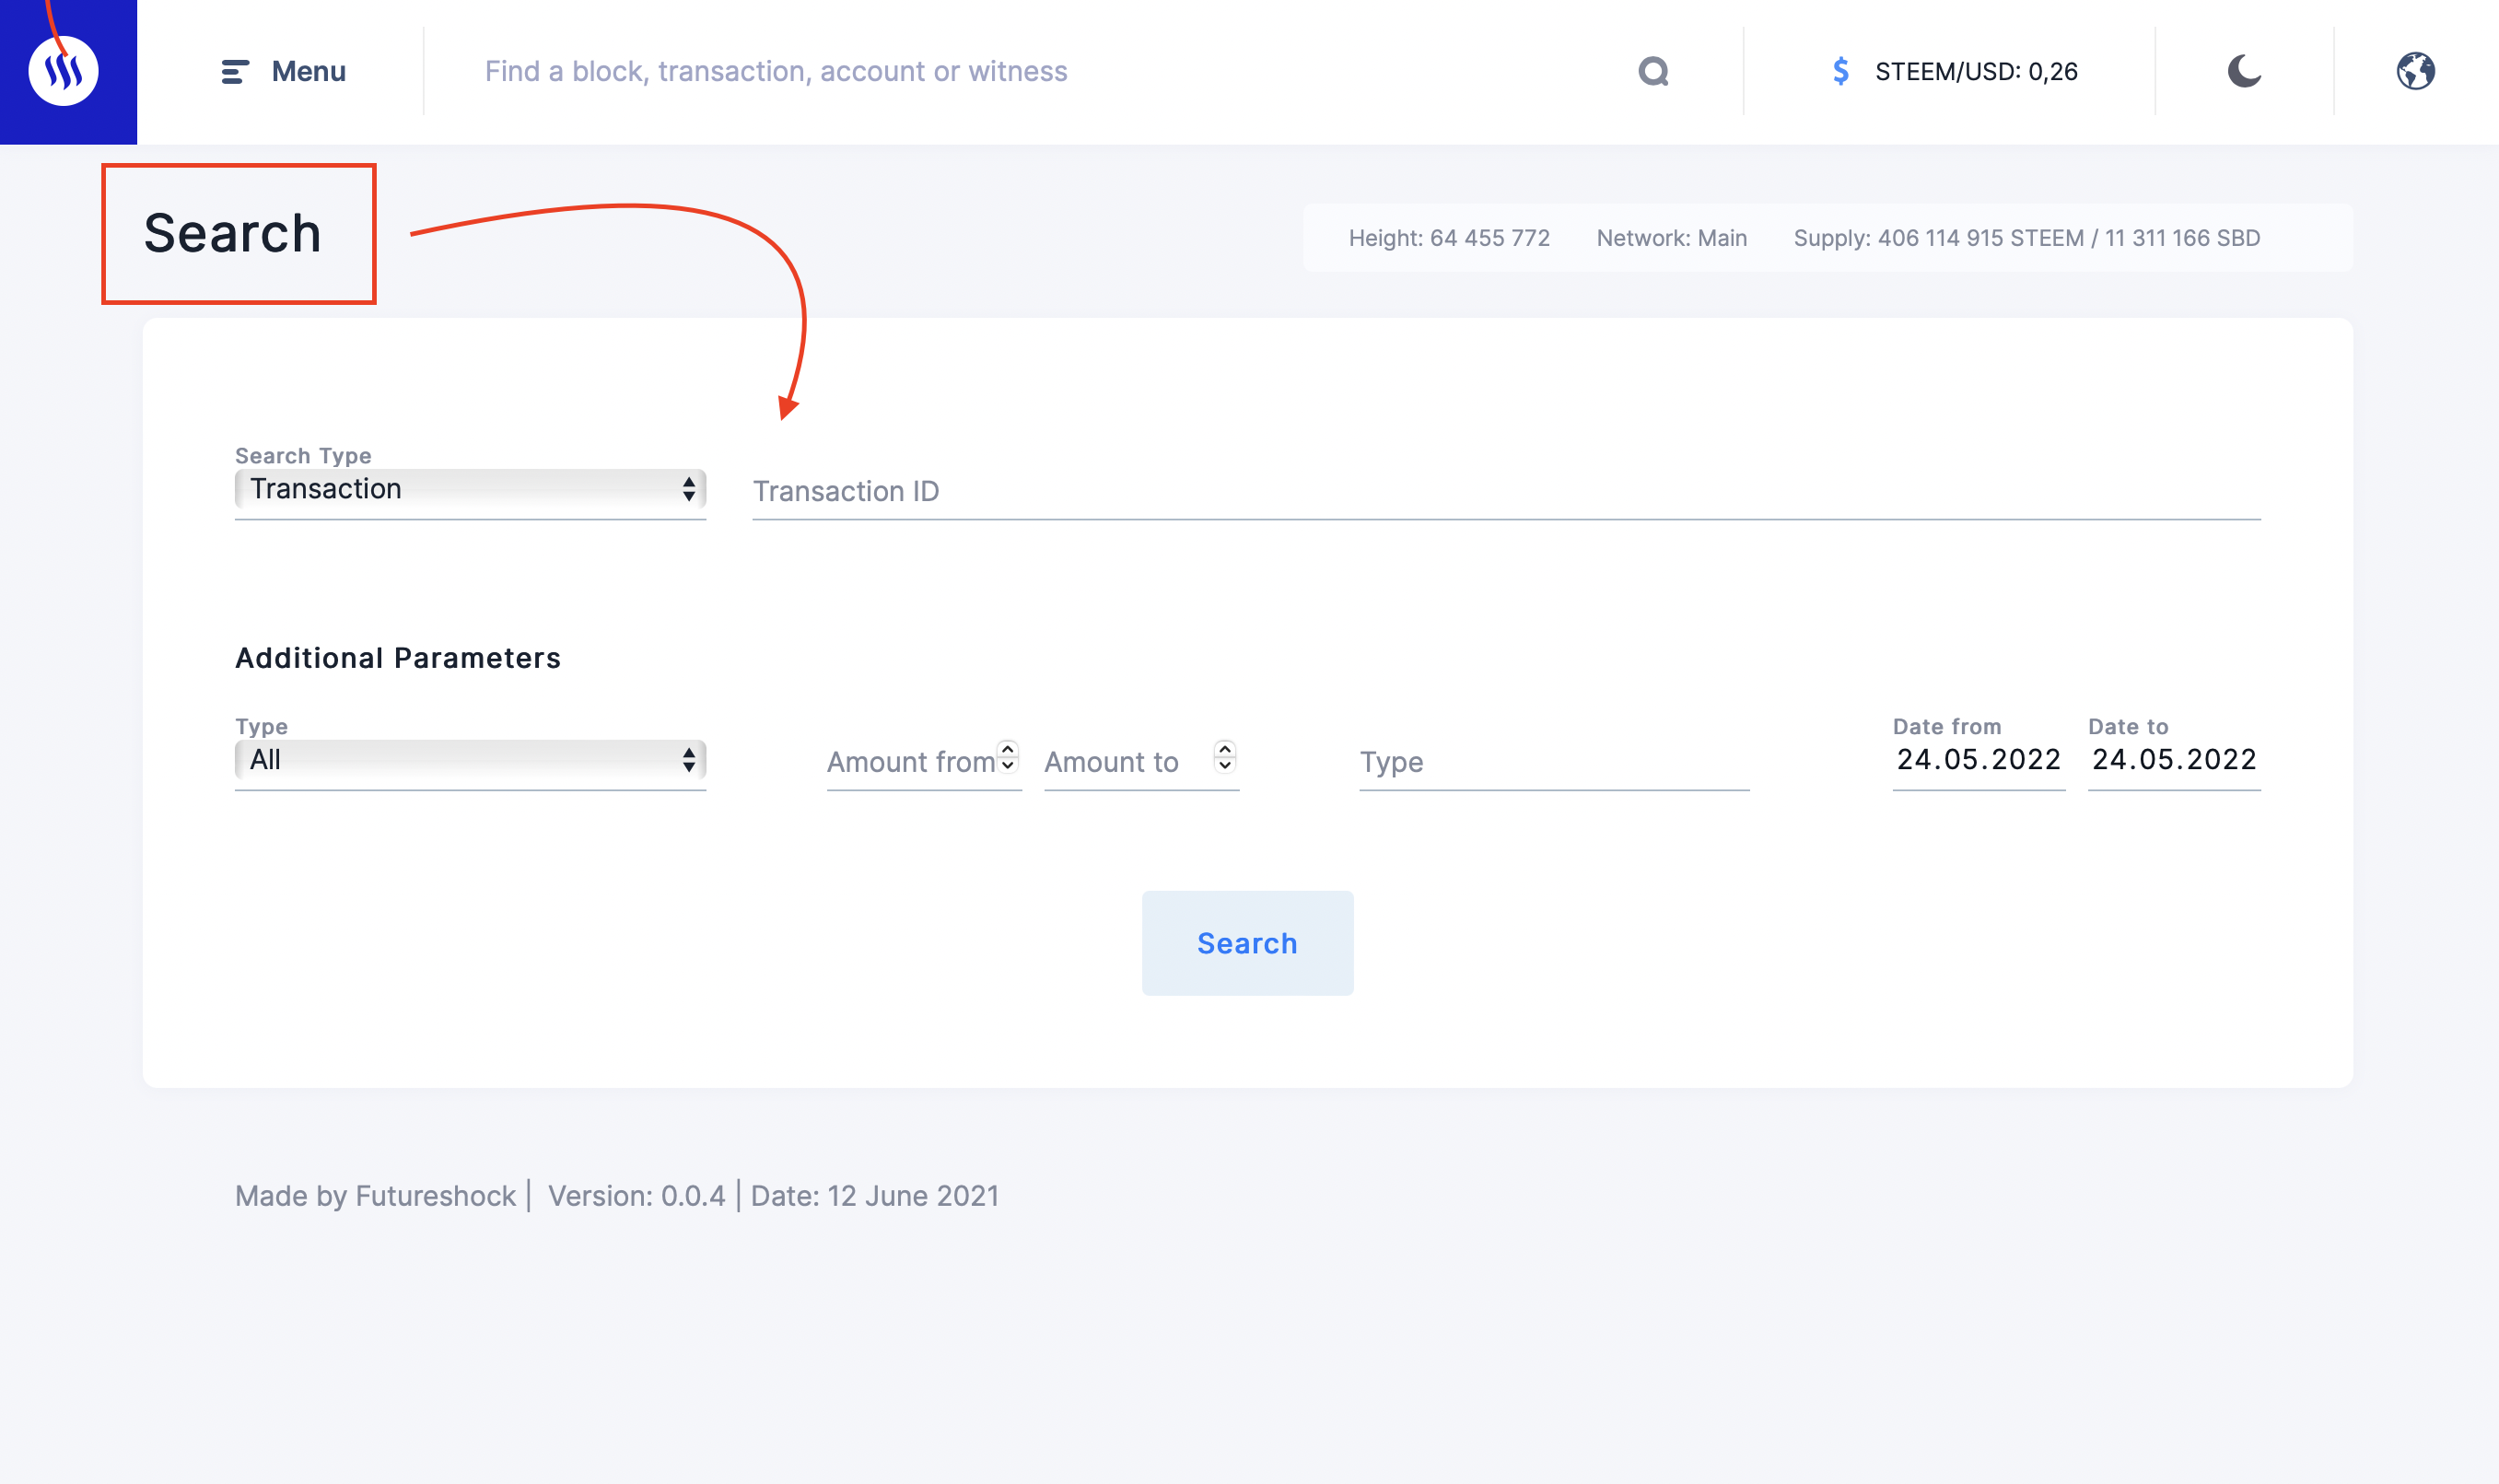This screenshot has width=2499, height=1484.
Task: Toggle dark mode with moon icon
Action: [x=2244, y=71]
